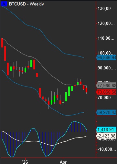
Task: Click the 110,00... price axis label
Action: pyautogui.click(x=106, y=38)
